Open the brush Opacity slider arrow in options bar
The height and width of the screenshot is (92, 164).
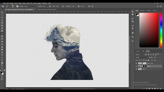point(47,6)
